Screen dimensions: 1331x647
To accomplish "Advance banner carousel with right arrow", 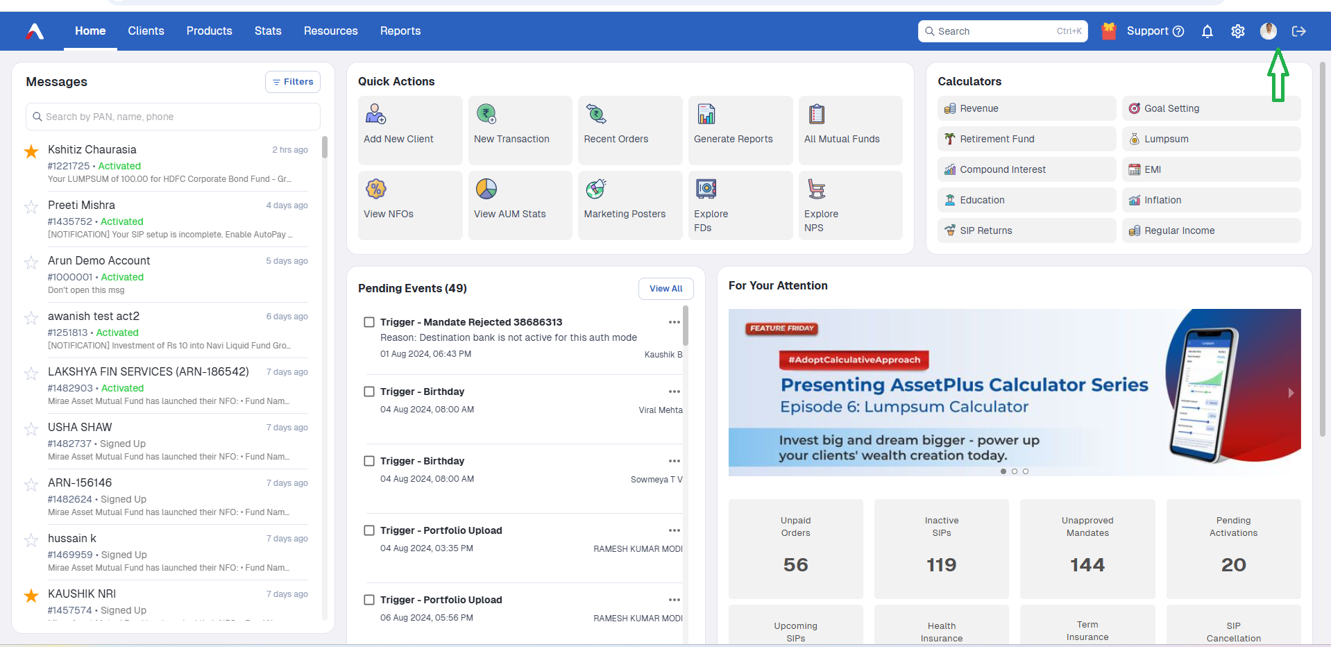I will [1291, 393].
